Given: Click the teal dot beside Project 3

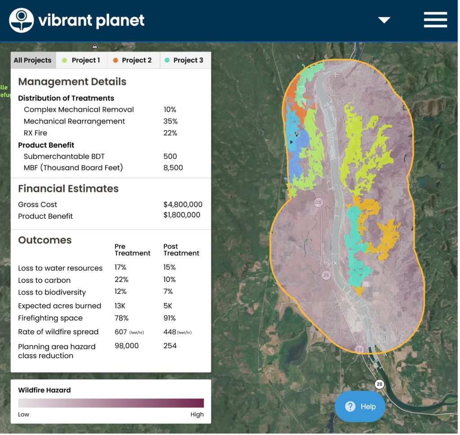Looking at the screenshot, I should tap(168, 60).
